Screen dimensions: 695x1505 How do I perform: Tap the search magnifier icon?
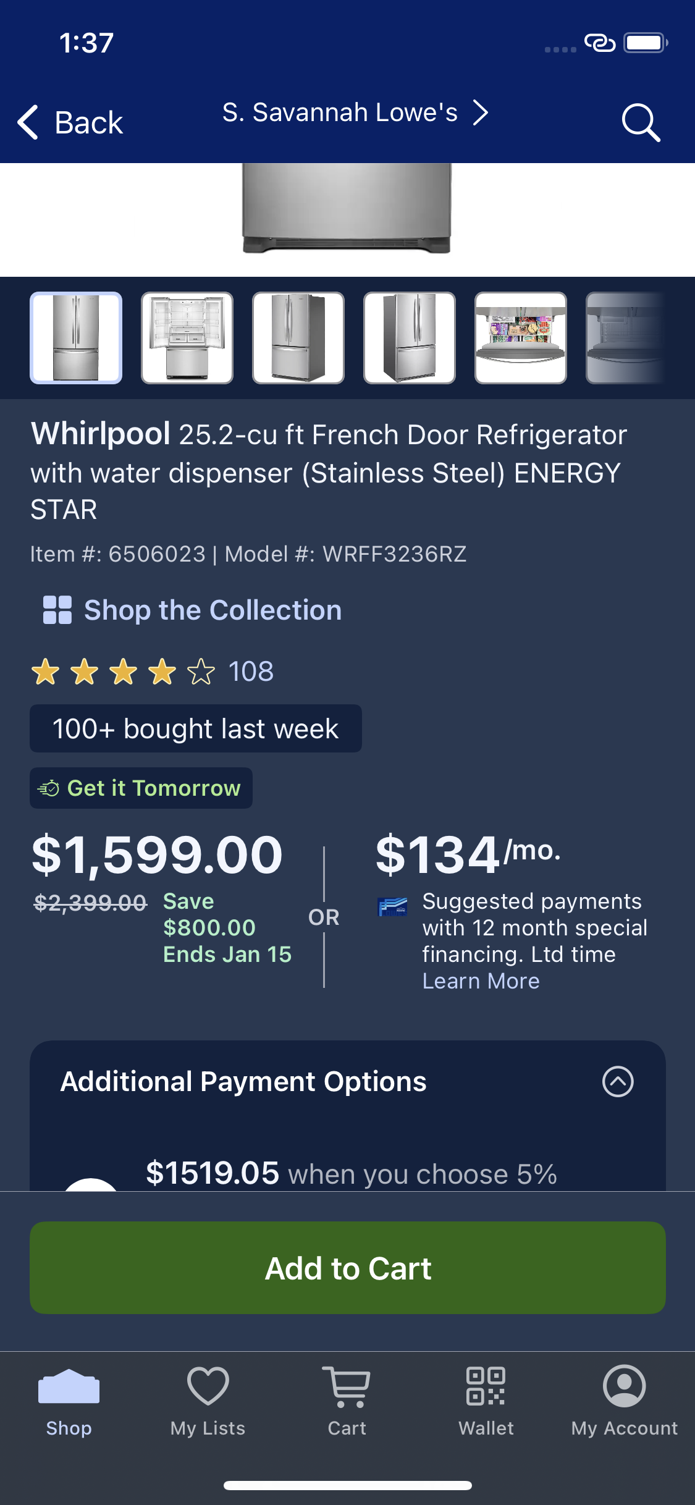pos(641,122)
